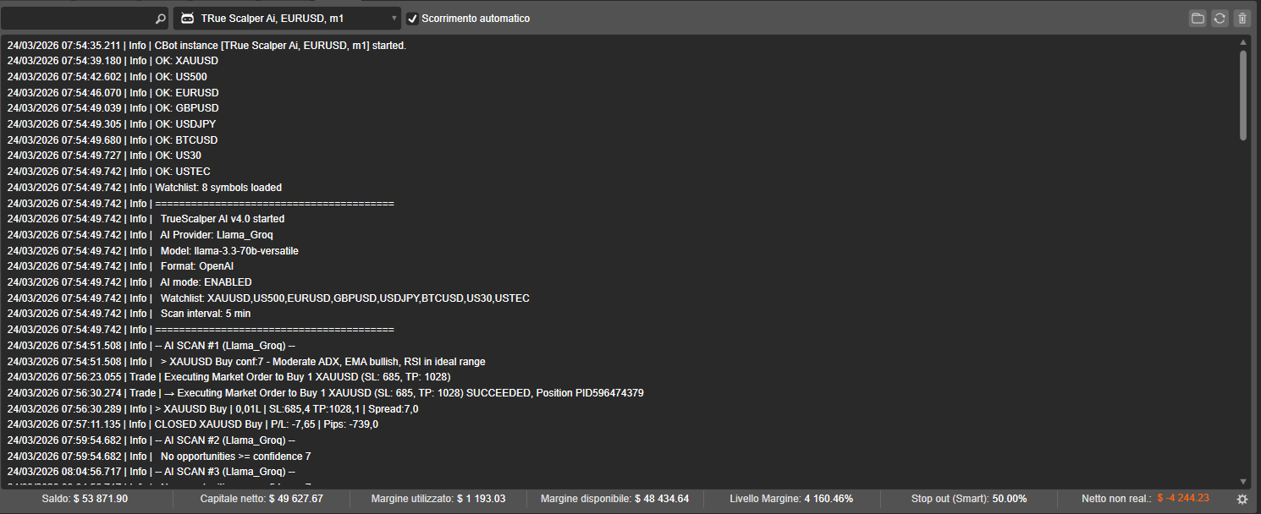Click the log search input field
Image resolution: width=1261 pixels, height=514 pixels.
pos(78,19)
